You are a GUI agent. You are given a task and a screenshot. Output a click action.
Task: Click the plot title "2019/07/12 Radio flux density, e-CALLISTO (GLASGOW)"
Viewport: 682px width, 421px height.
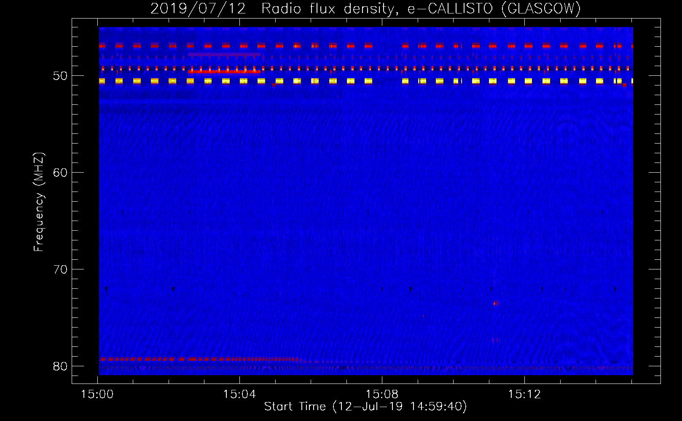365,8
